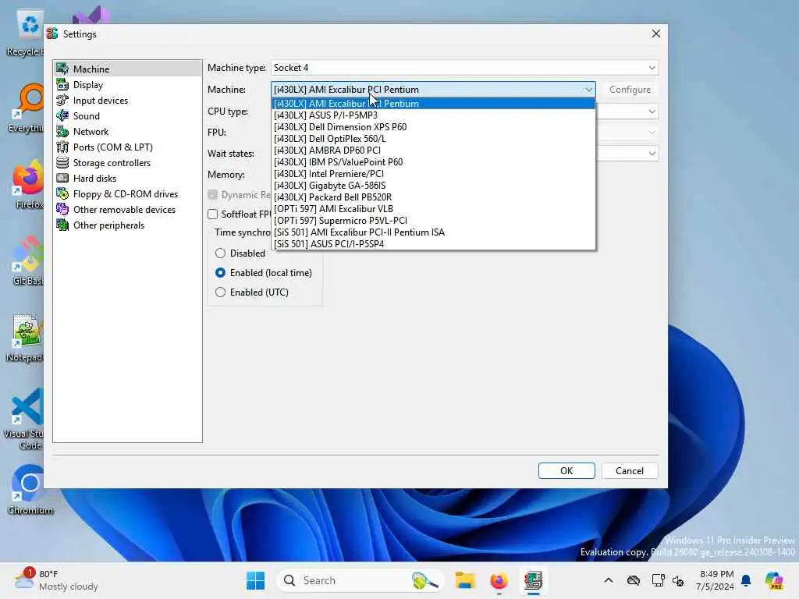Image resolution: width=799 pixels, height=599 pixels.
Task: Click the taskbar Search box
Action: tap(360, 580)
